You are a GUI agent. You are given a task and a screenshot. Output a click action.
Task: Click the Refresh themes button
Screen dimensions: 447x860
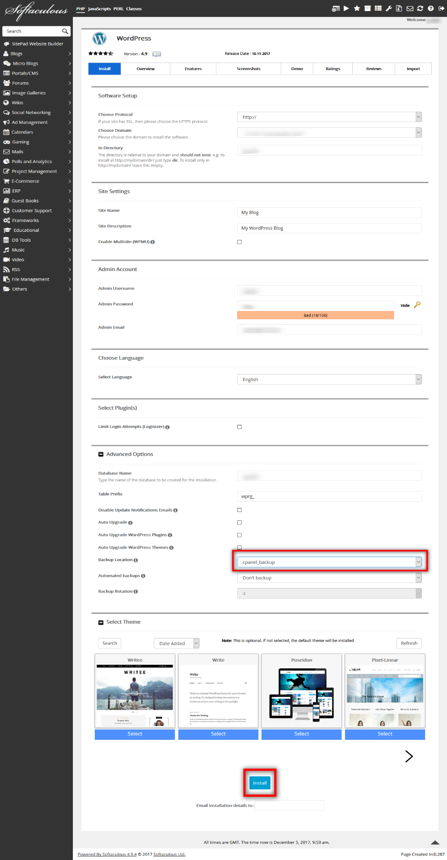[x=409, y=643]
